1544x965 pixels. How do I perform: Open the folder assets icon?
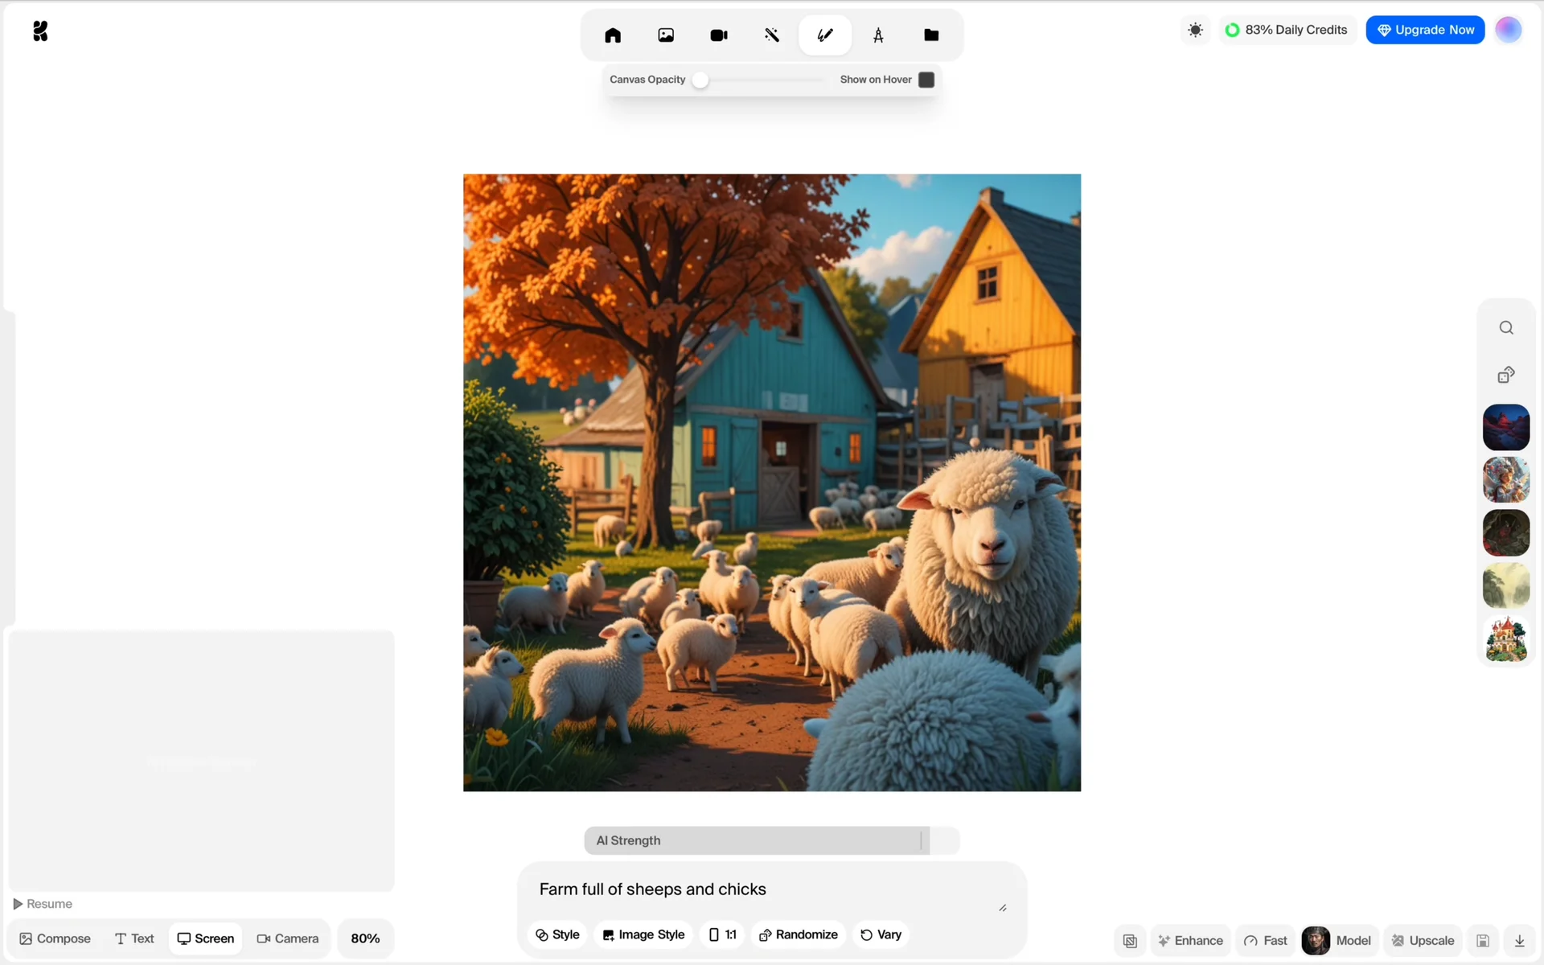click(931, 35)
